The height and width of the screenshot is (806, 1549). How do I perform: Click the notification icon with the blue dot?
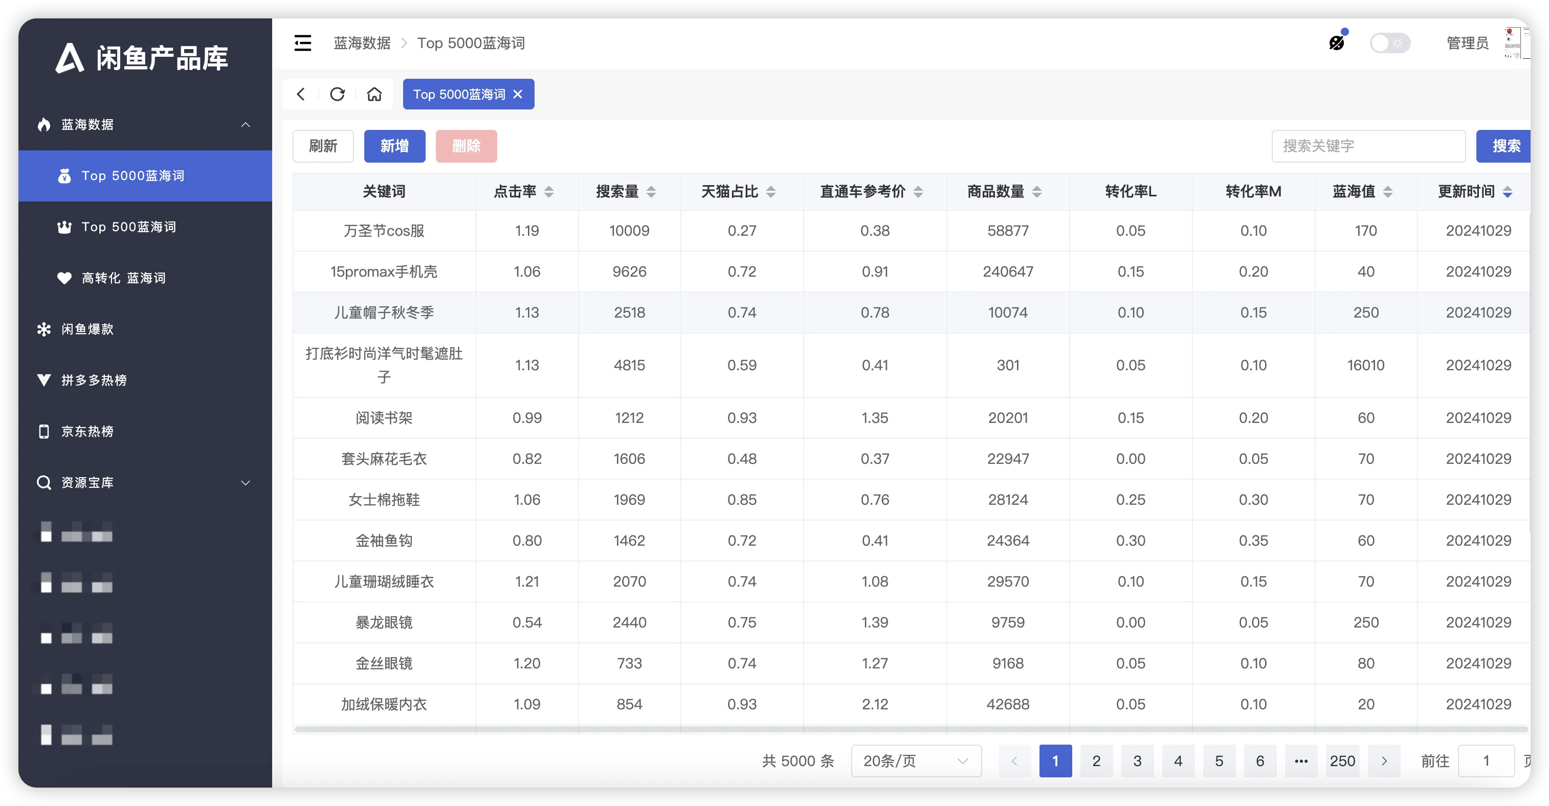1336,42
